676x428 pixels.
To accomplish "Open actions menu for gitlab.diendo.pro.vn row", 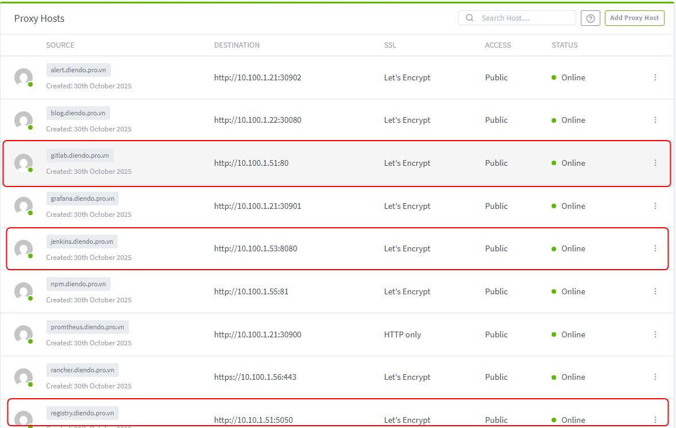I will coord(655,163).
